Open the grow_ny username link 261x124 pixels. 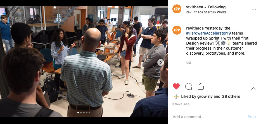[204, 96]
